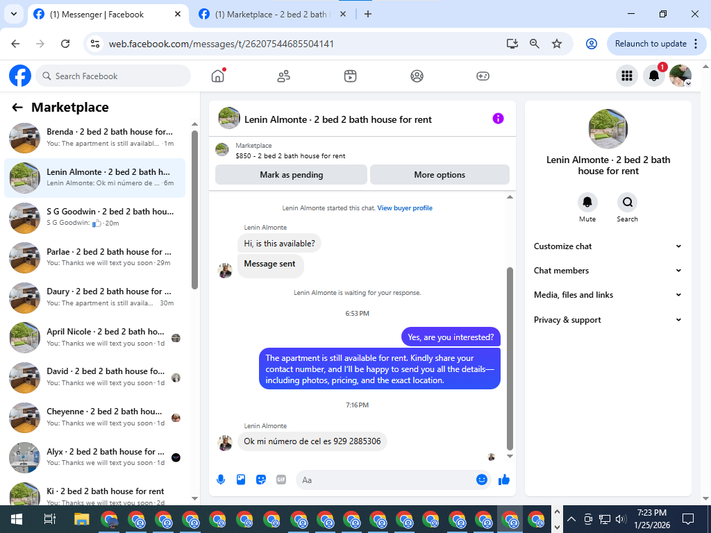
Task: Go back in browser history
Action: [x=15, y=44]
